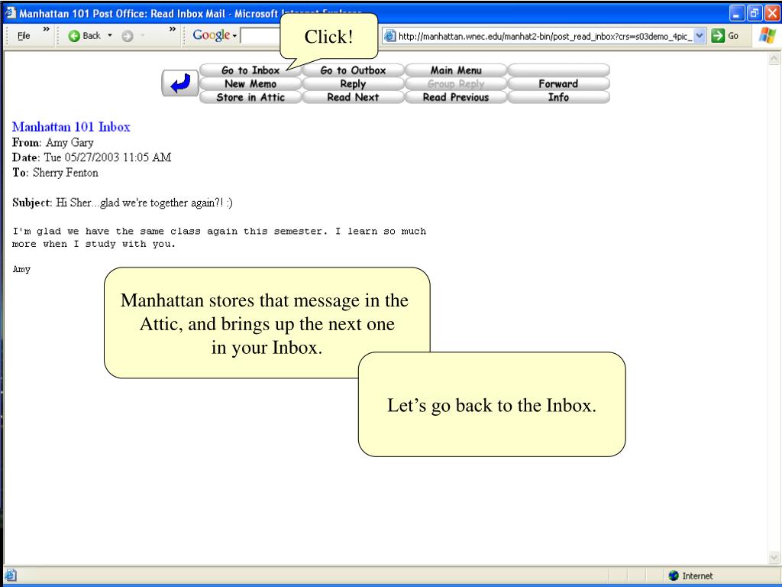
Task: Click Read Previous
Action: 456,97
